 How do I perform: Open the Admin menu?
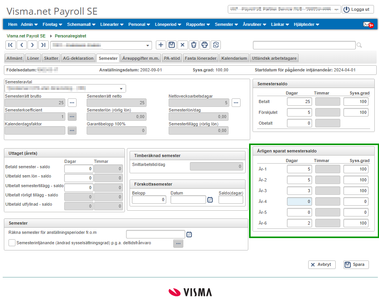29,24
